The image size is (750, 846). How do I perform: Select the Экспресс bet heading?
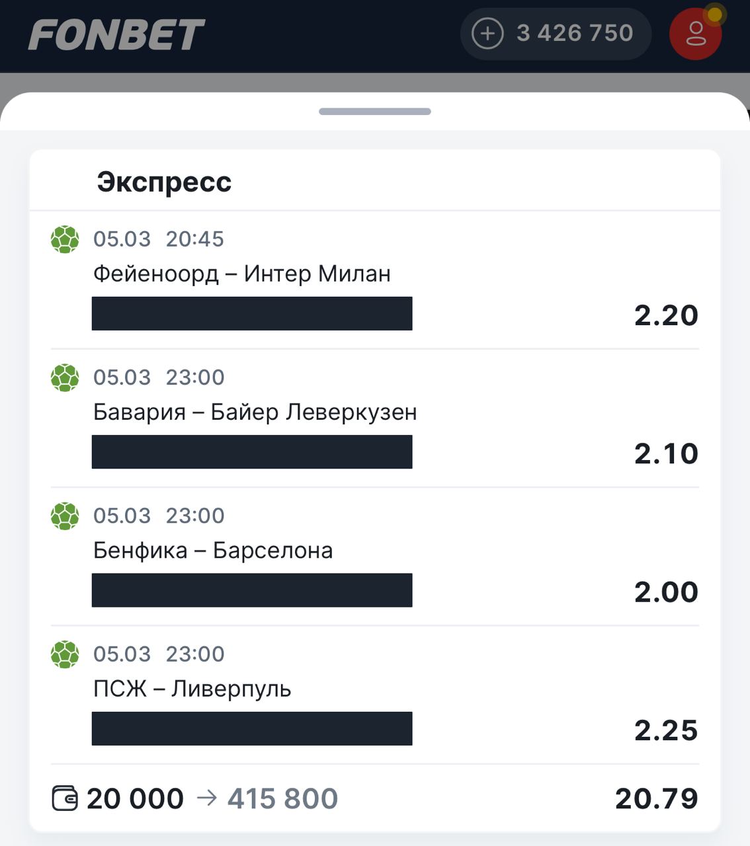tap(164, 182)
